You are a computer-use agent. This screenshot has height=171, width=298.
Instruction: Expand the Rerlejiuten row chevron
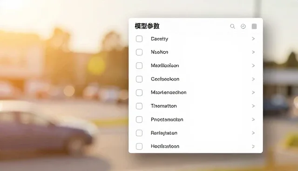(253, 133)
